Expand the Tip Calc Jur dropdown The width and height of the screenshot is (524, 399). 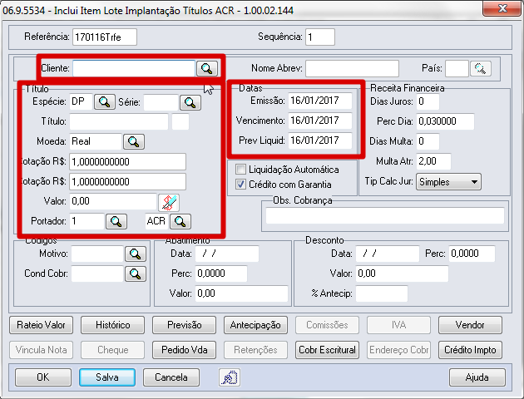[x=448, y=182]
